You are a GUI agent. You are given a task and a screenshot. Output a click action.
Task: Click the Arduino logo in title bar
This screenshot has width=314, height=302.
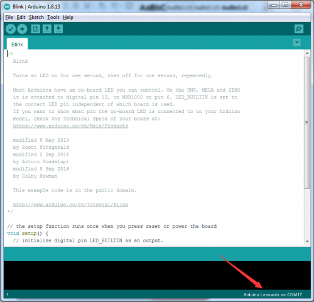point(7,7)
